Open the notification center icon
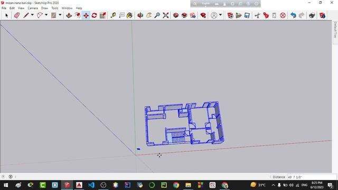The image size is (338, 190). tap(330, 185)
